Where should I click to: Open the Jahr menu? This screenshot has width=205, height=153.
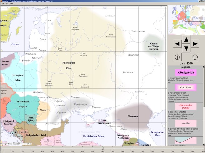coord(7,3)
